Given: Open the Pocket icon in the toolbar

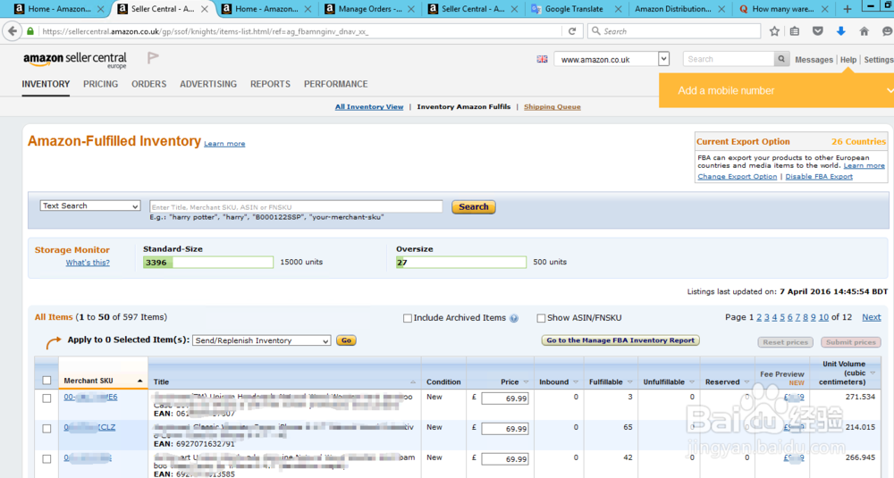Looking at the screenshot, I should click(818, 31).
